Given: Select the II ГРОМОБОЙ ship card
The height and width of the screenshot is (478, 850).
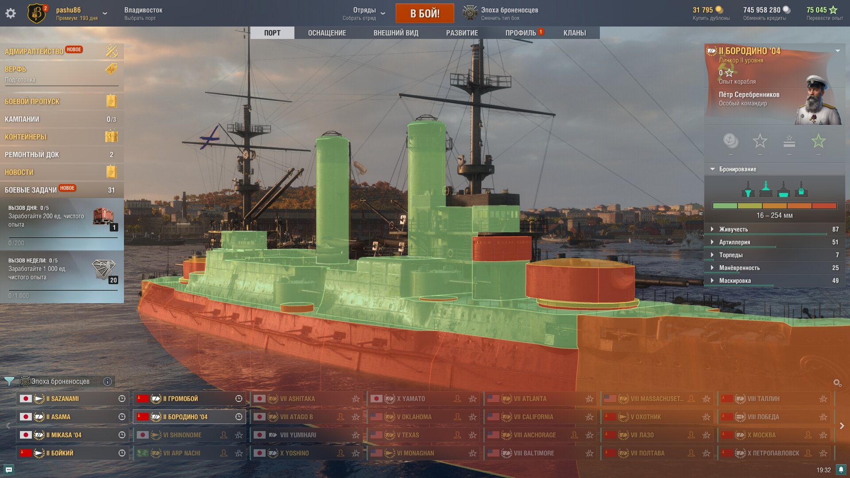Looking at the screenshot, I should point(189,399).
